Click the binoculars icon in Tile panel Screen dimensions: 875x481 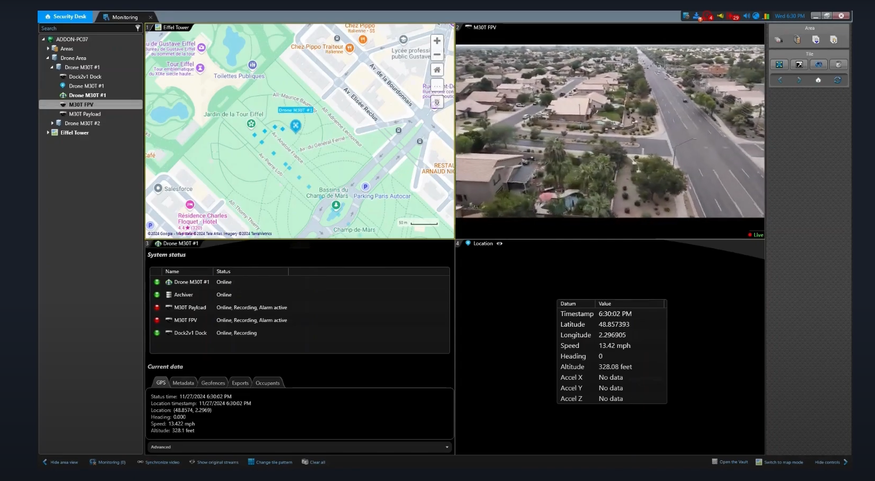818,65
